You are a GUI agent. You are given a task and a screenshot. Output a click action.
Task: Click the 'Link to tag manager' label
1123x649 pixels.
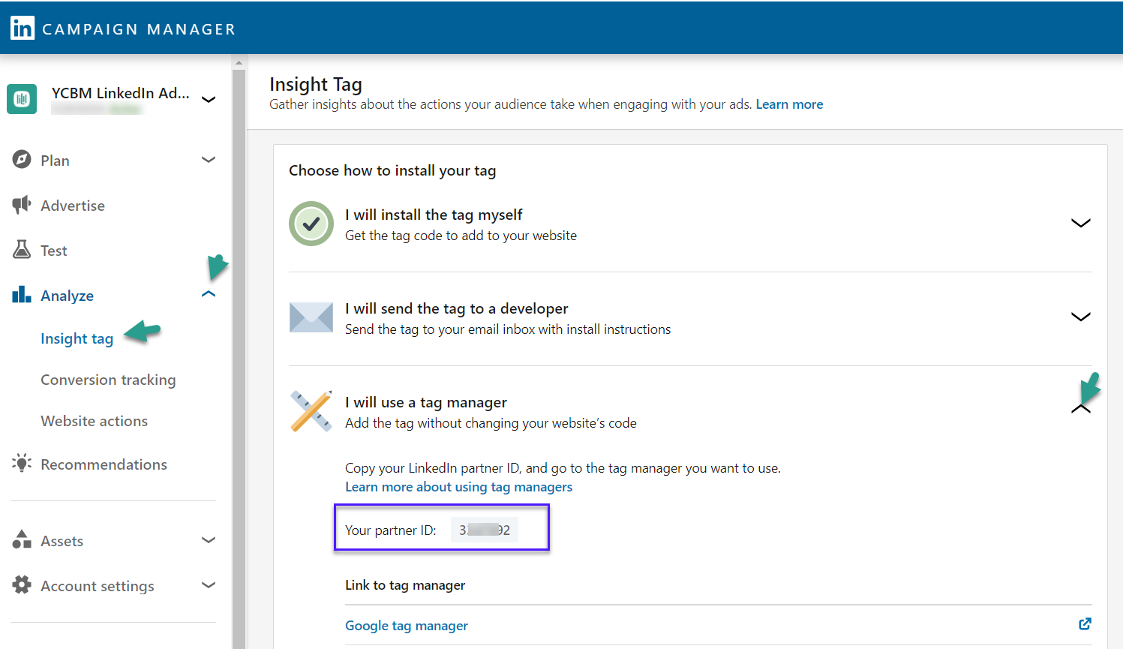coord(405,585)
